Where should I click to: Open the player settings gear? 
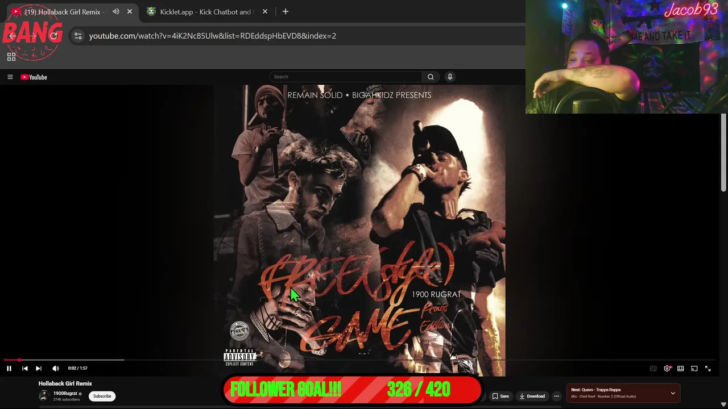point(667,369)
